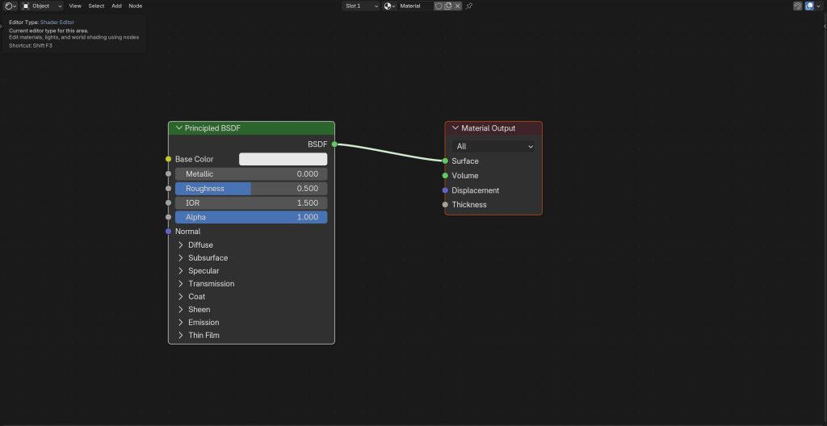
Task: Open the Add menu
Action: pyautogui.click(x=116, y=6)
